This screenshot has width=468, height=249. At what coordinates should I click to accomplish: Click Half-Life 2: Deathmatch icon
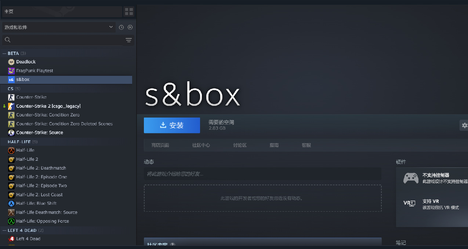click(11, 168)
